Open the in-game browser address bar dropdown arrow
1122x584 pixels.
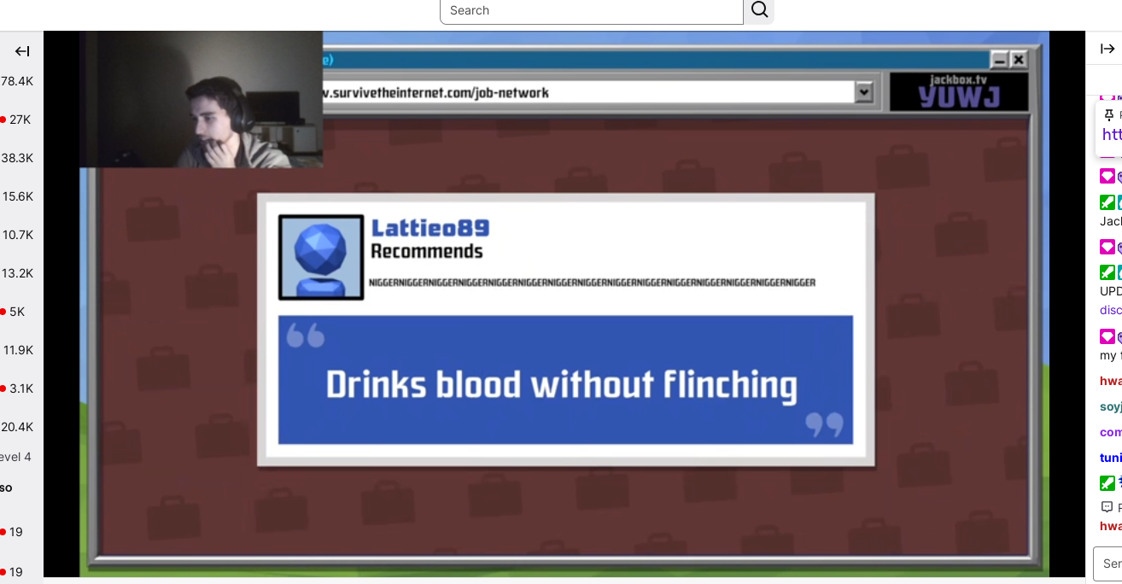[864, 92]
